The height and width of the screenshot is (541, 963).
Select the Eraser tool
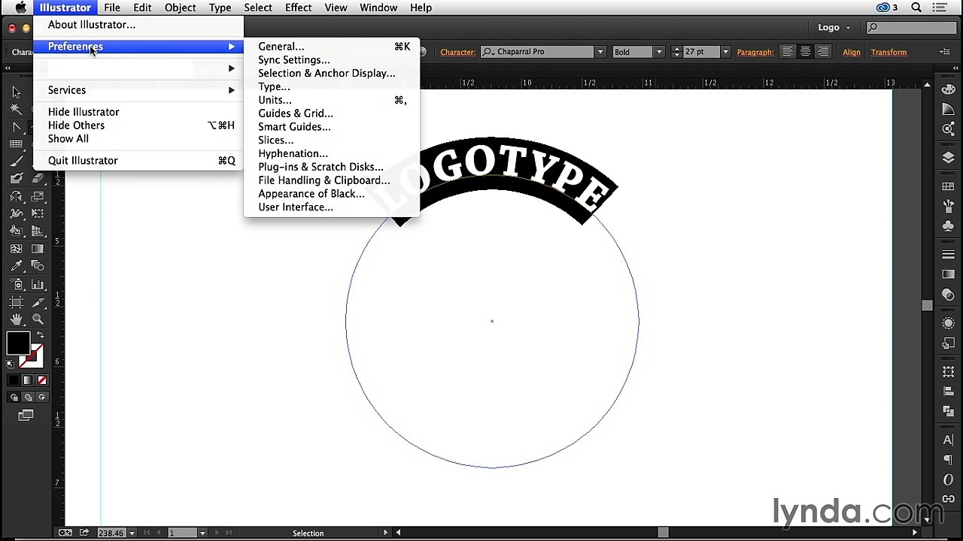pyautogui.click(x=38, y=177)
